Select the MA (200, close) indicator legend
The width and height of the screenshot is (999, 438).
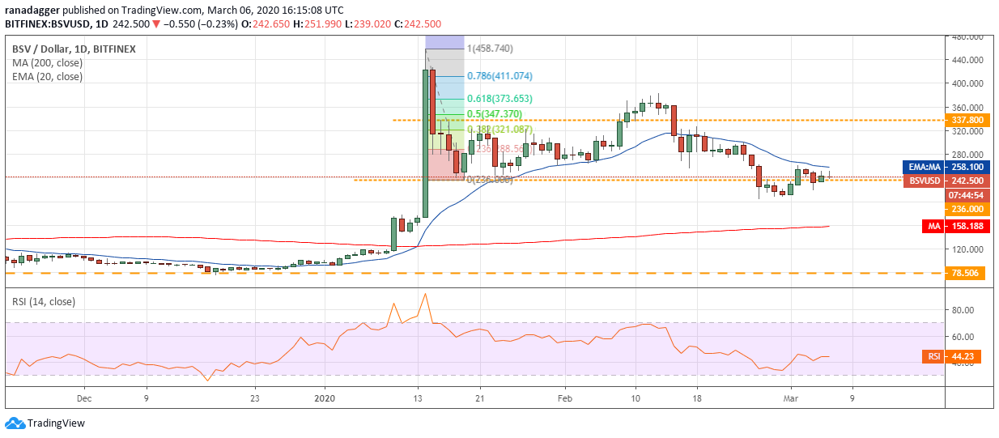click(46, 63)
